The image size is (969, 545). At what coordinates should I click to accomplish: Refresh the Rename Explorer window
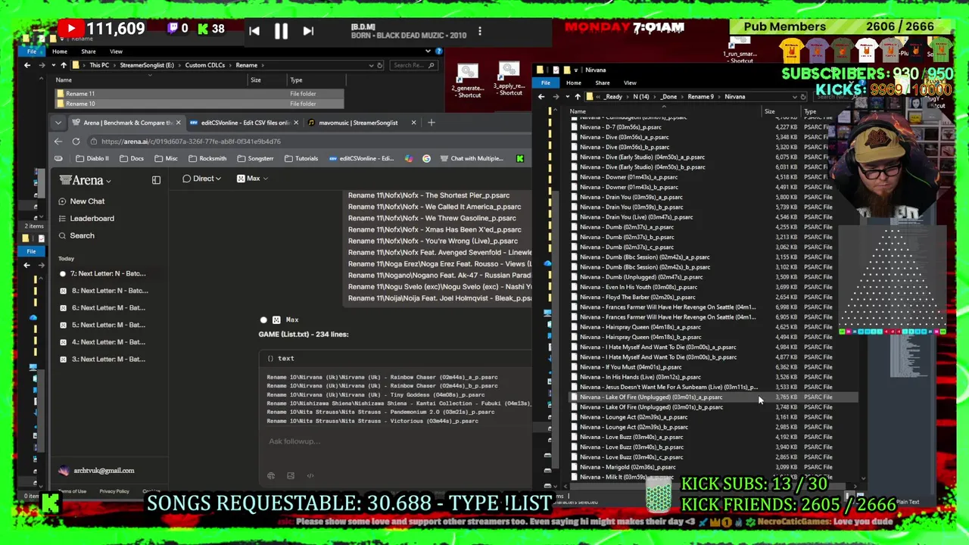click(x=380, y=65)
